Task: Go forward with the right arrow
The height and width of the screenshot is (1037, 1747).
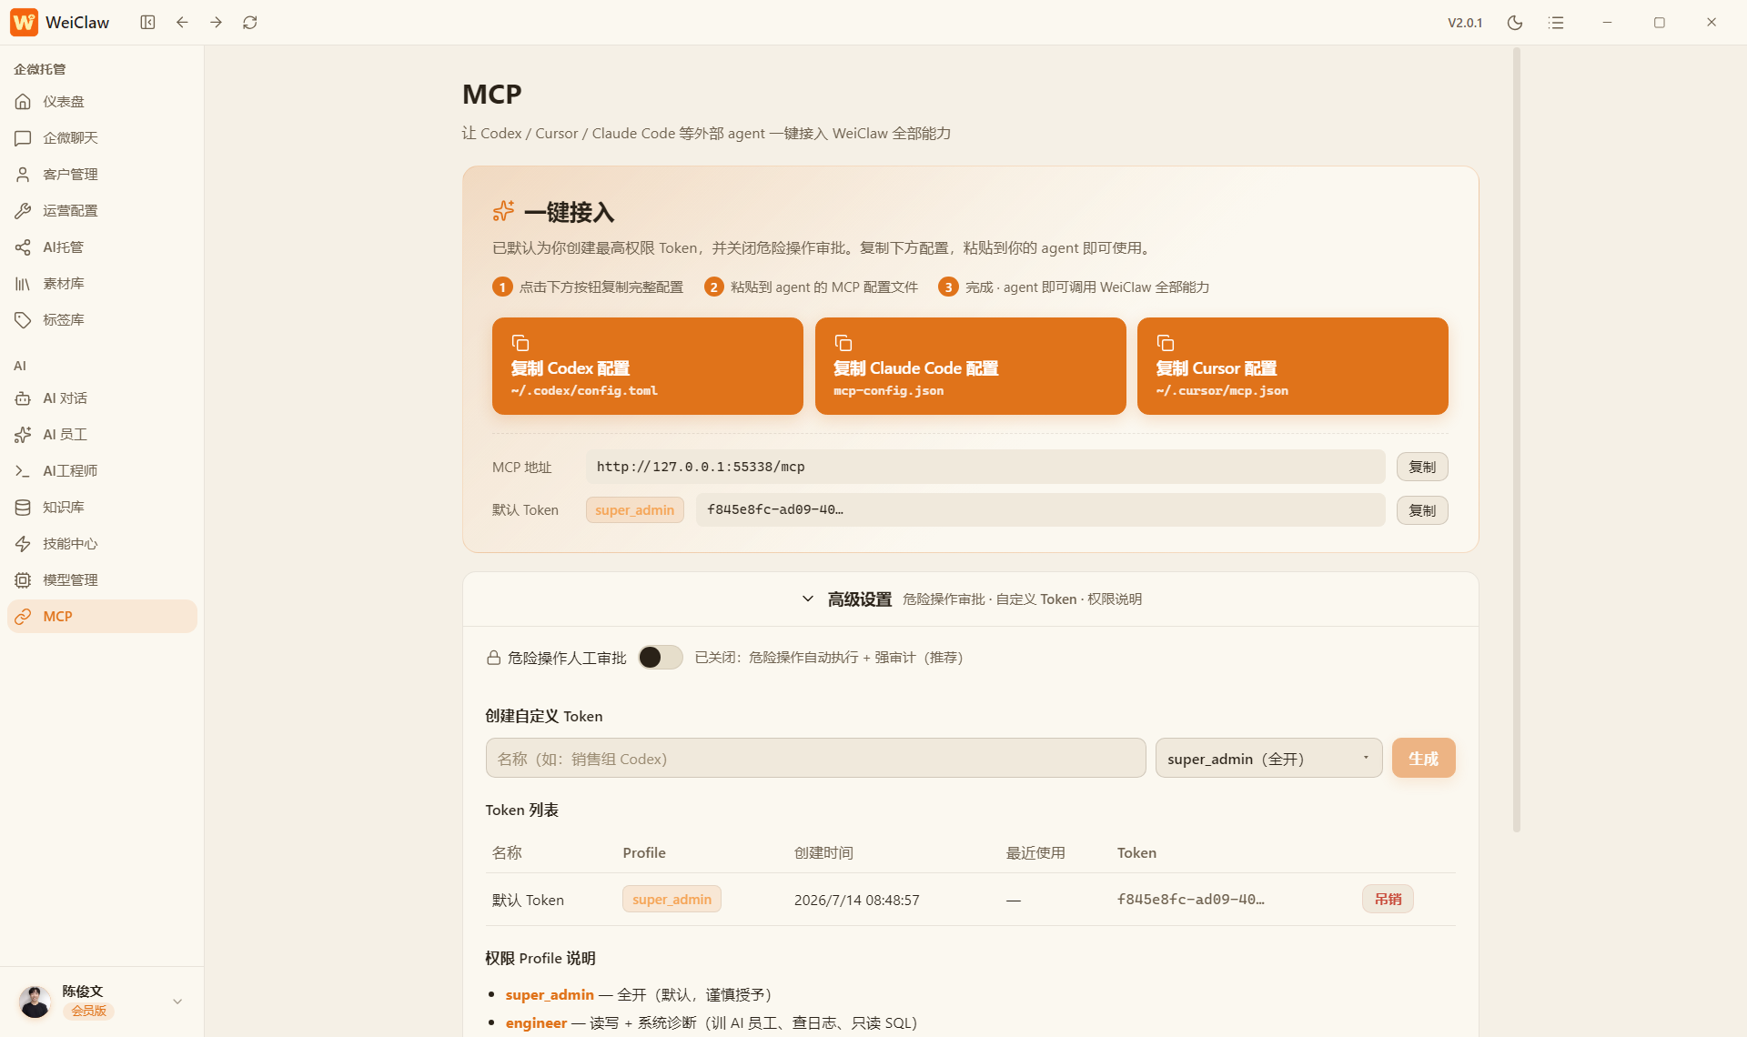Action: point(216,22)
